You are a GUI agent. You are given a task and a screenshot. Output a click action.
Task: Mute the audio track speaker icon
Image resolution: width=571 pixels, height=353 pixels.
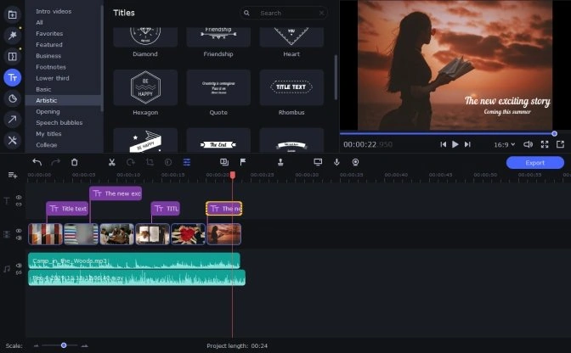pos(19,265)
